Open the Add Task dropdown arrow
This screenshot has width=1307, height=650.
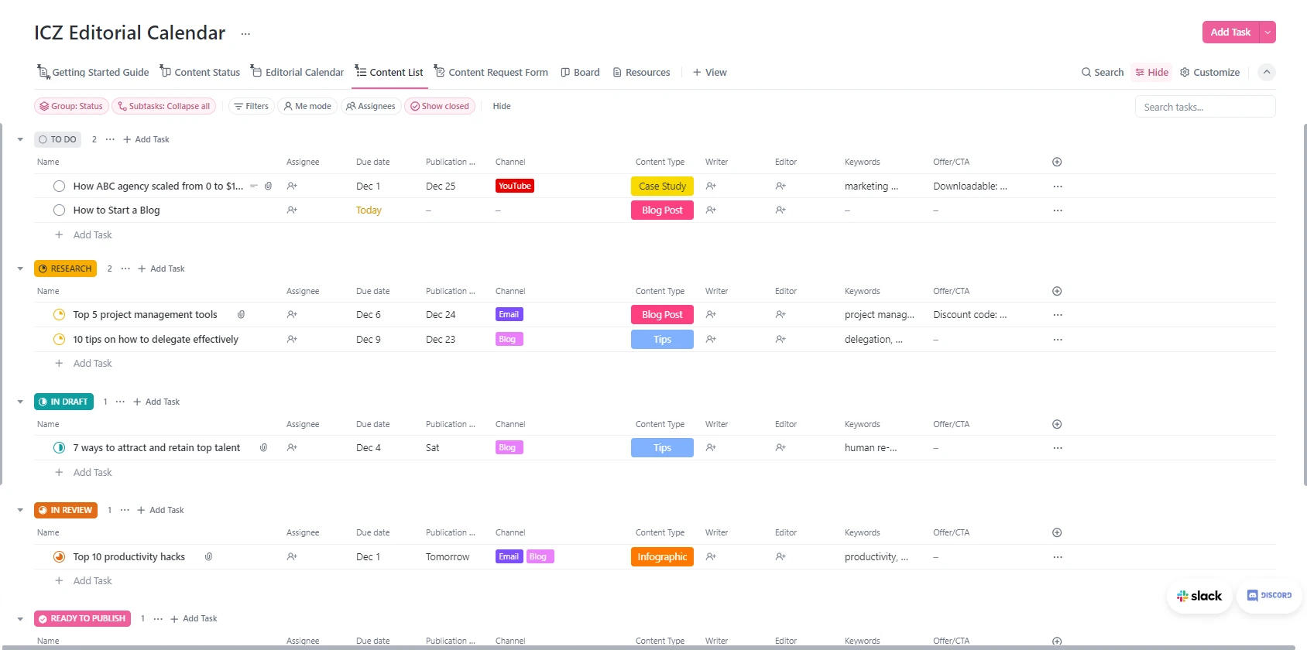point(1268,32)
